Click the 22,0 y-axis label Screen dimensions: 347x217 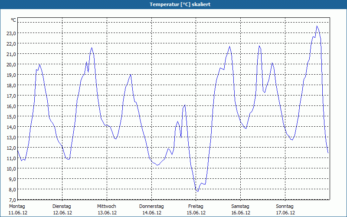pyautogui.click(x=12, y=44)
